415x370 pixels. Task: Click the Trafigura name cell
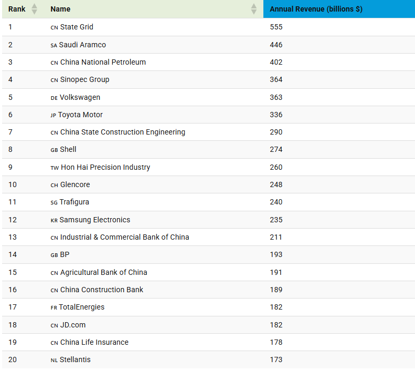tap(74, 202)
